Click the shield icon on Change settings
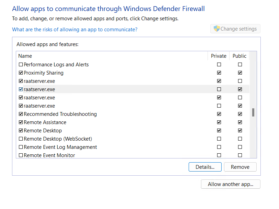The image size is (279, 209). 216,29
